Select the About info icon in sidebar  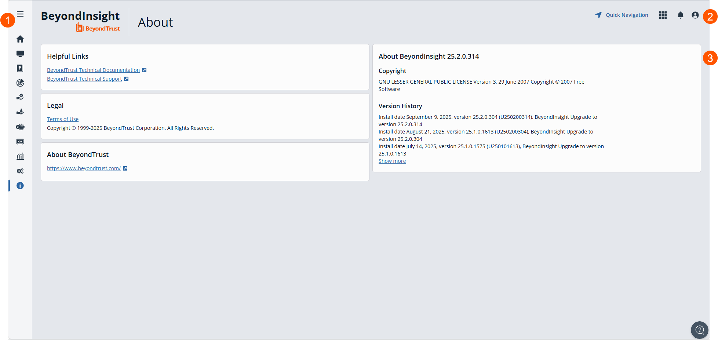20,186
